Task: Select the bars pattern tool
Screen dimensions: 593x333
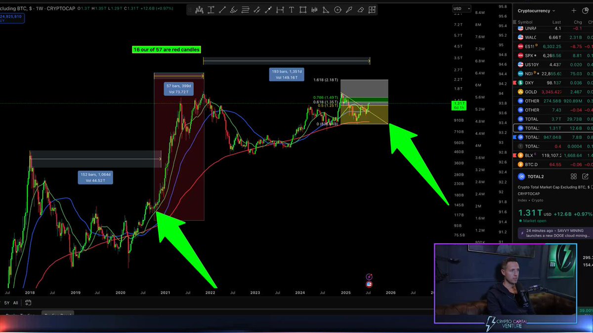Action: coord(314,10)
